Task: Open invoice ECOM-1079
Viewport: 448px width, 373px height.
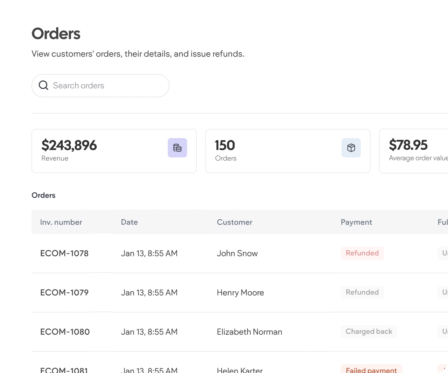Action: (64, 292)
